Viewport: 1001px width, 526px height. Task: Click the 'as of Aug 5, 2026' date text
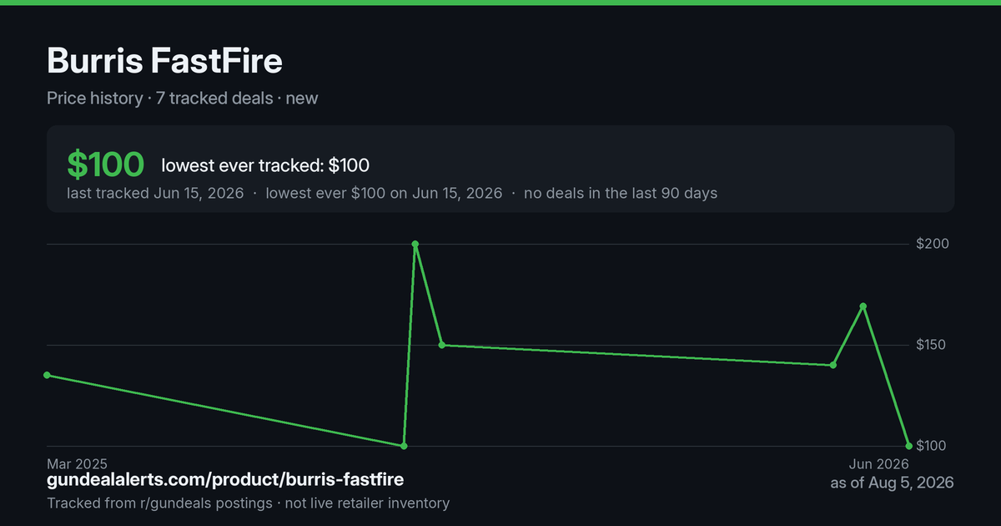click(892, 483)
